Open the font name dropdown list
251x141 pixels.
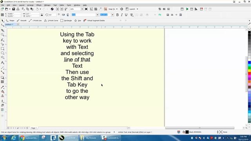tap(97, 15)
